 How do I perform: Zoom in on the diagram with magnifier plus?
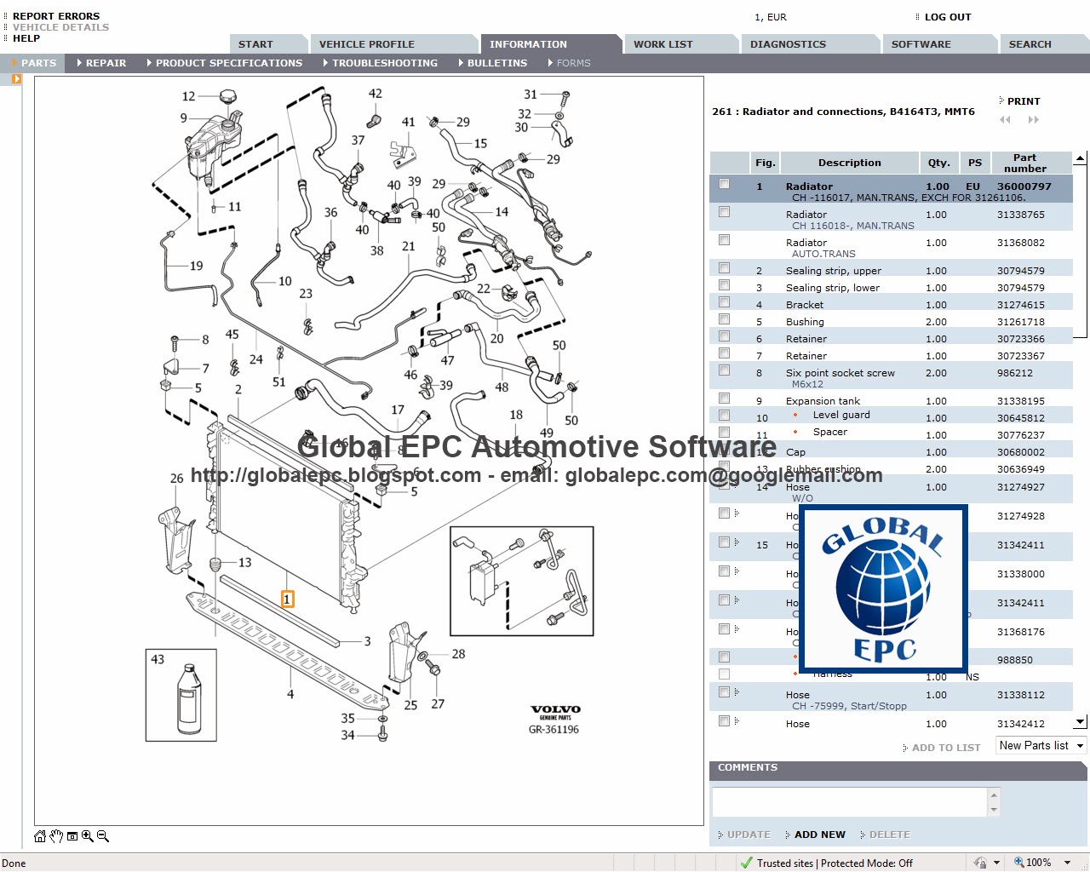coord(87,836)
